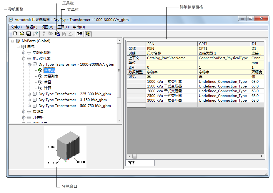Screen dimensions: 273x193
Task: Click navigation pane scrollbar up arrow
Action: (x=119, y=41)
